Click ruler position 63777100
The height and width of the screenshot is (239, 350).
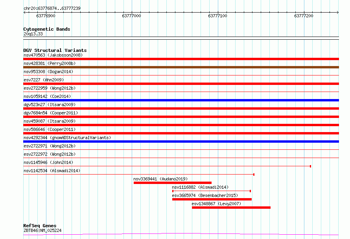click(217, 16)
